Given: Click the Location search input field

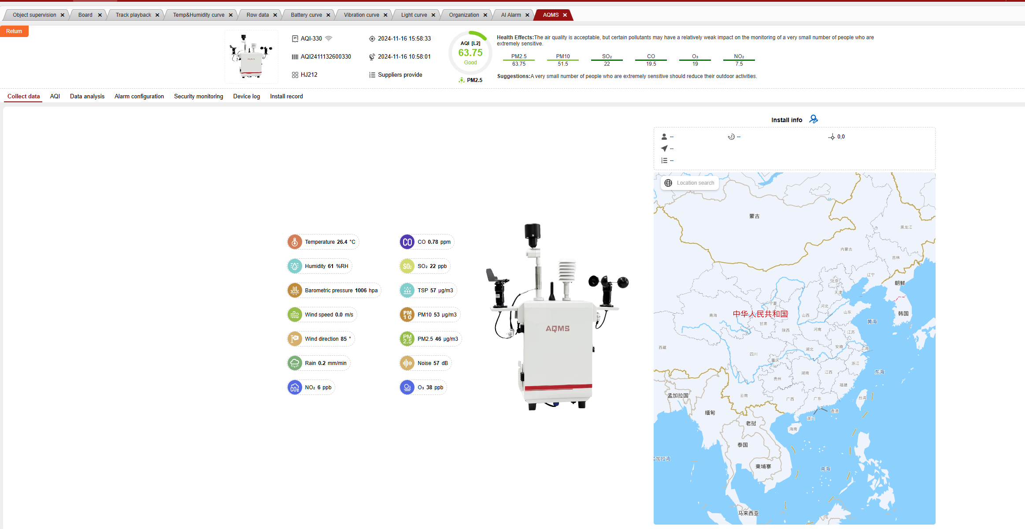Looking at the screenshot, I should pyautogui.click(x=696, y=183).
